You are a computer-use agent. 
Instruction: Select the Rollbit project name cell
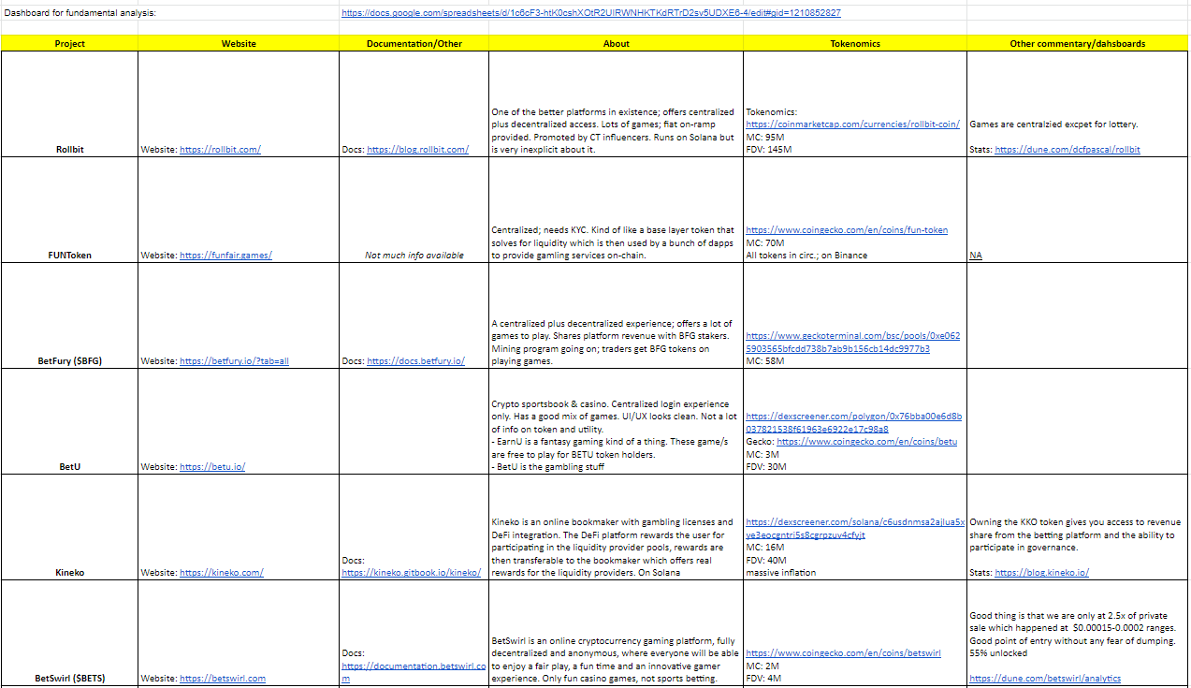tap(69, 104)
